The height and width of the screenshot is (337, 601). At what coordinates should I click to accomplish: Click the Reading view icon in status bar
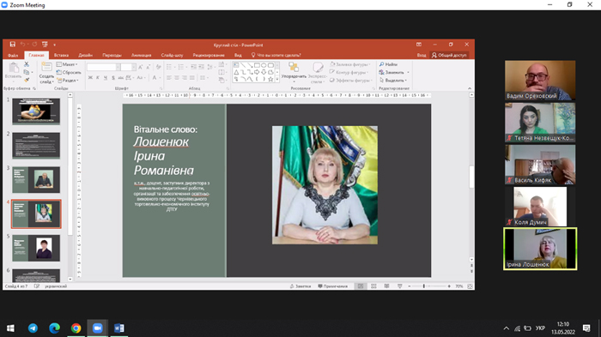pyautogui.click(x=386, y=286)
